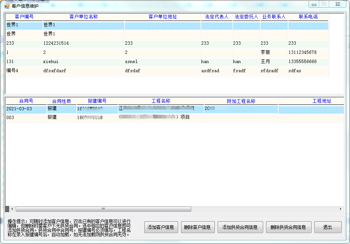The height and width of the screenshot is (244, 350).
Task: Click the 添加客户信息 button
Action: (x=161, y=227)
